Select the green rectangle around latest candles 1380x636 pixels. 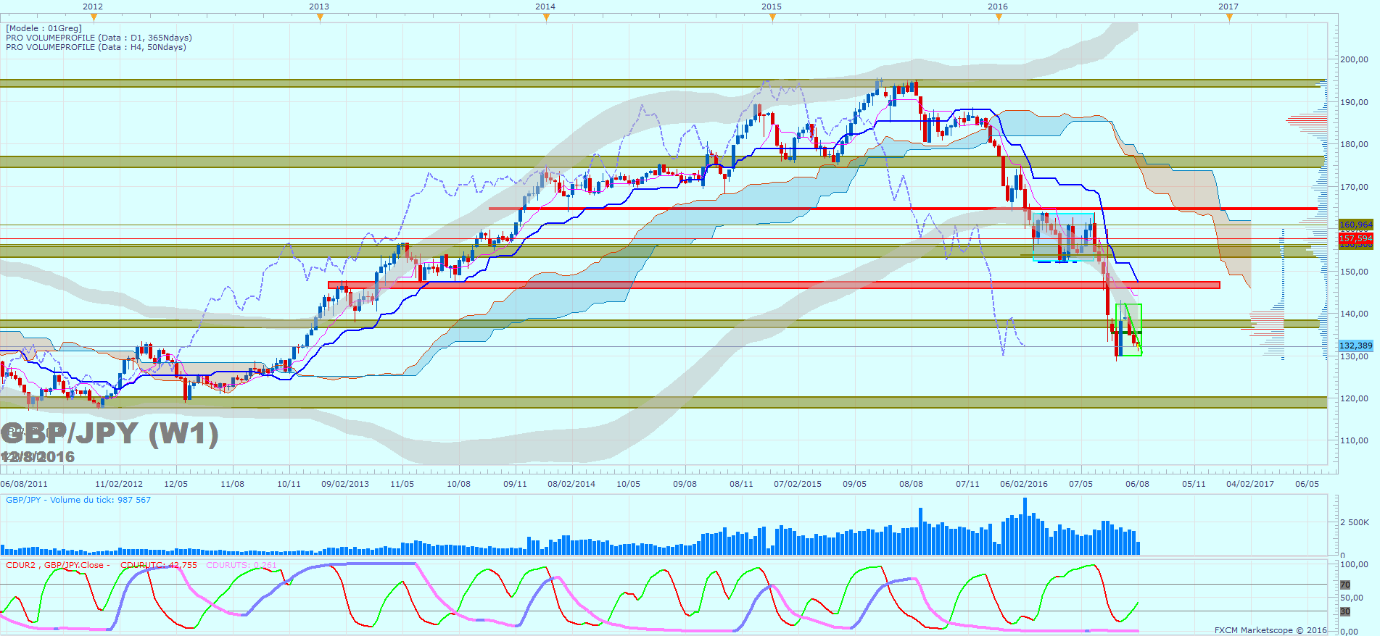click(x=1128, y=330)
